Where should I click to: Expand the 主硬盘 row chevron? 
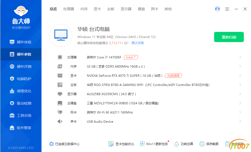click(x=240, y=103)
